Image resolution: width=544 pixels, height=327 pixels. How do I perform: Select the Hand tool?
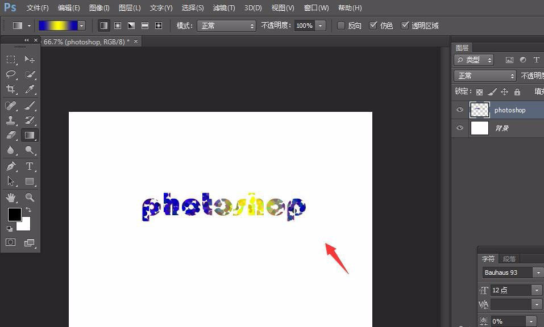[x=11, y=198]
